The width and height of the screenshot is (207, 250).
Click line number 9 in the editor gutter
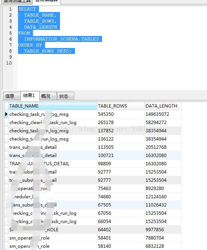tap(10, 57)
